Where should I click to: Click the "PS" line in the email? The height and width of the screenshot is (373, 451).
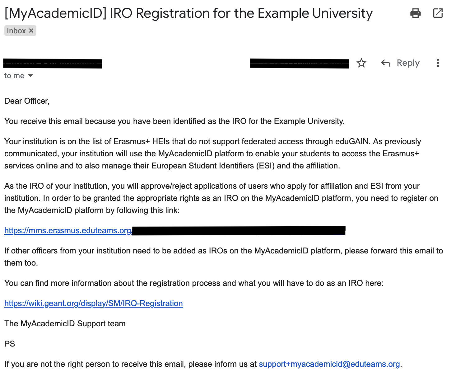click(10, 344)
